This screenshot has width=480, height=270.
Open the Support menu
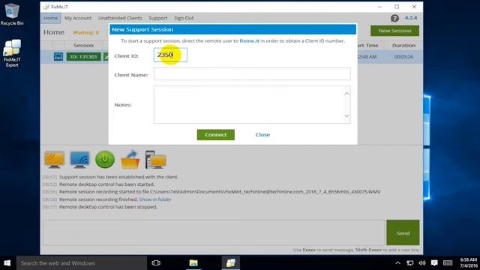[x=158, y=18]
